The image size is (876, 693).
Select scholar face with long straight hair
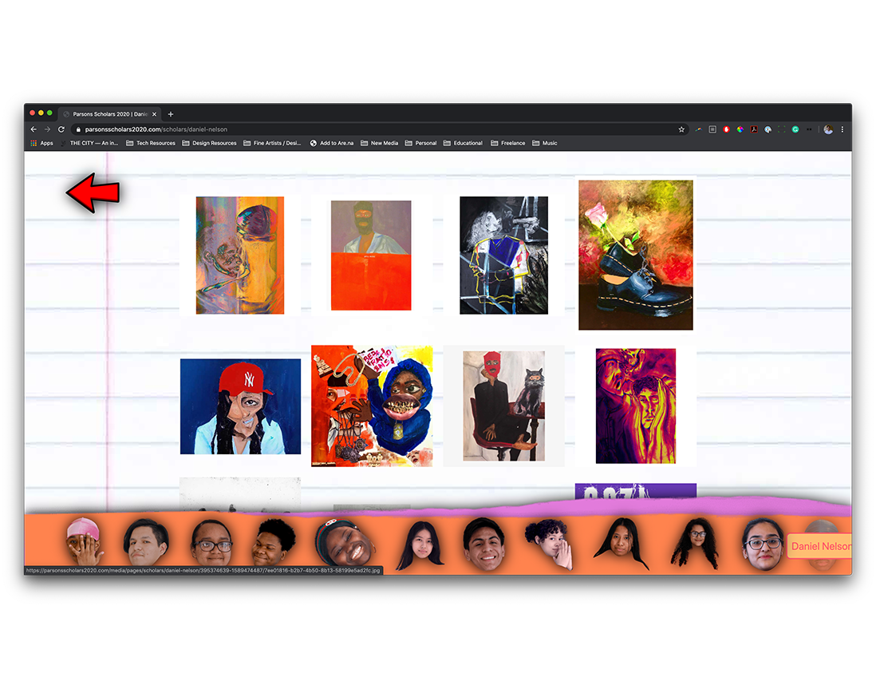pyautogui.click(x=420, y=544)
